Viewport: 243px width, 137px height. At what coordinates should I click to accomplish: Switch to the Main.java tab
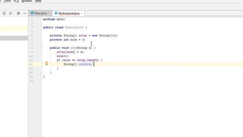pos(41,13)
